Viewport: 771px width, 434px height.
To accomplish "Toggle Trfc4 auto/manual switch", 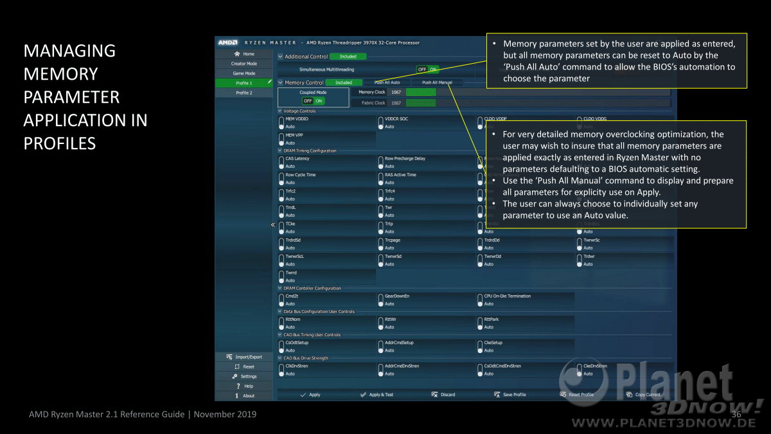I will click(381, 194).
